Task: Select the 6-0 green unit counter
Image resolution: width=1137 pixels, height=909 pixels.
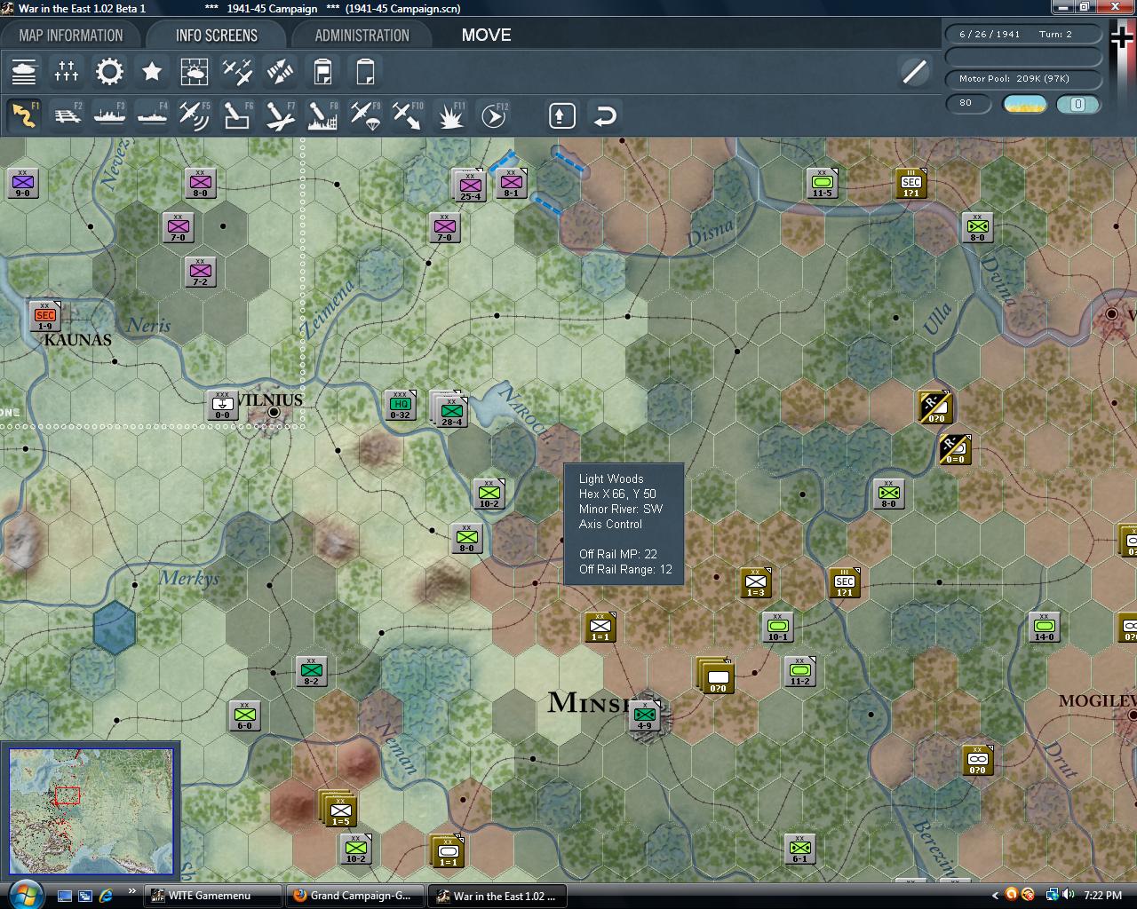Action: [x=245, y=716]
